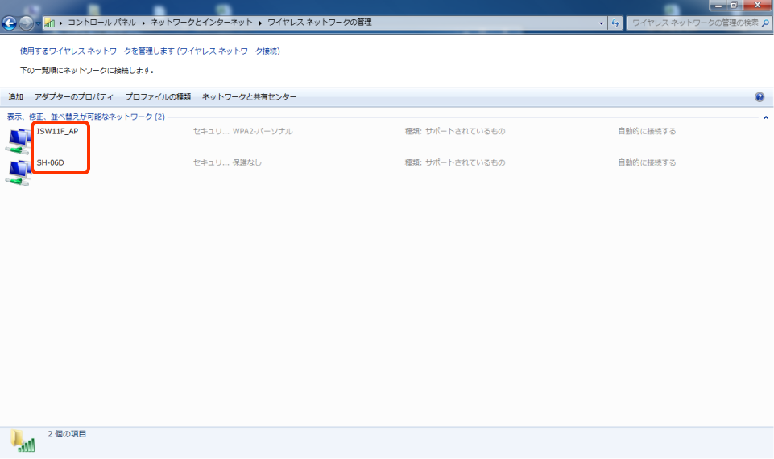This screenshot has height=459, width=774.
Task: Click the search magnifier icon
Action: 765,23
